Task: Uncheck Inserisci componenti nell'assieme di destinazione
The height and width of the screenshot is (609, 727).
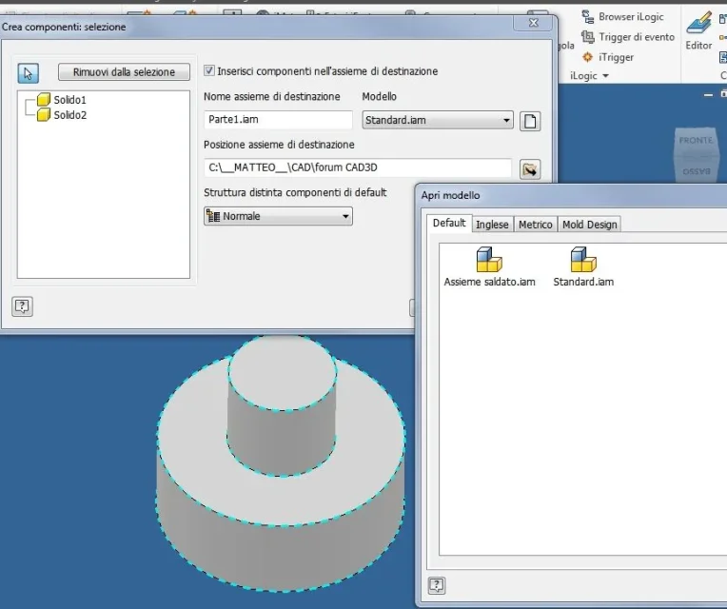Action: (x=209, y=71)
